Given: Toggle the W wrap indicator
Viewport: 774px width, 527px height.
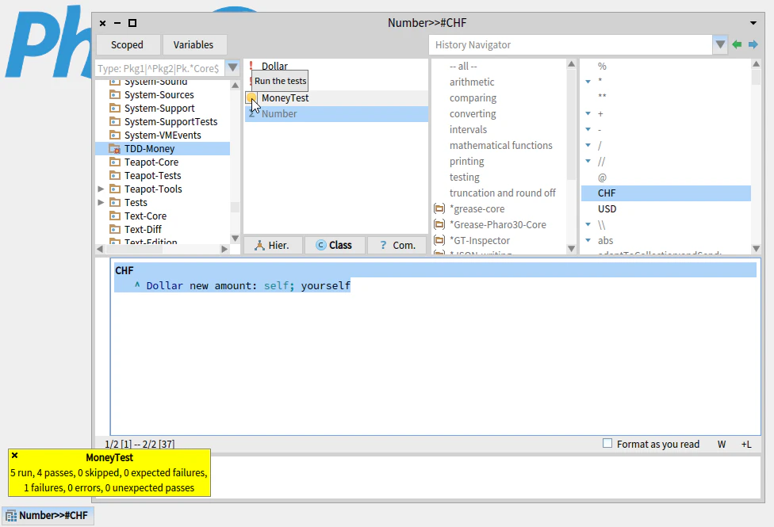Looking at the screenshot, I should point(722,444).
